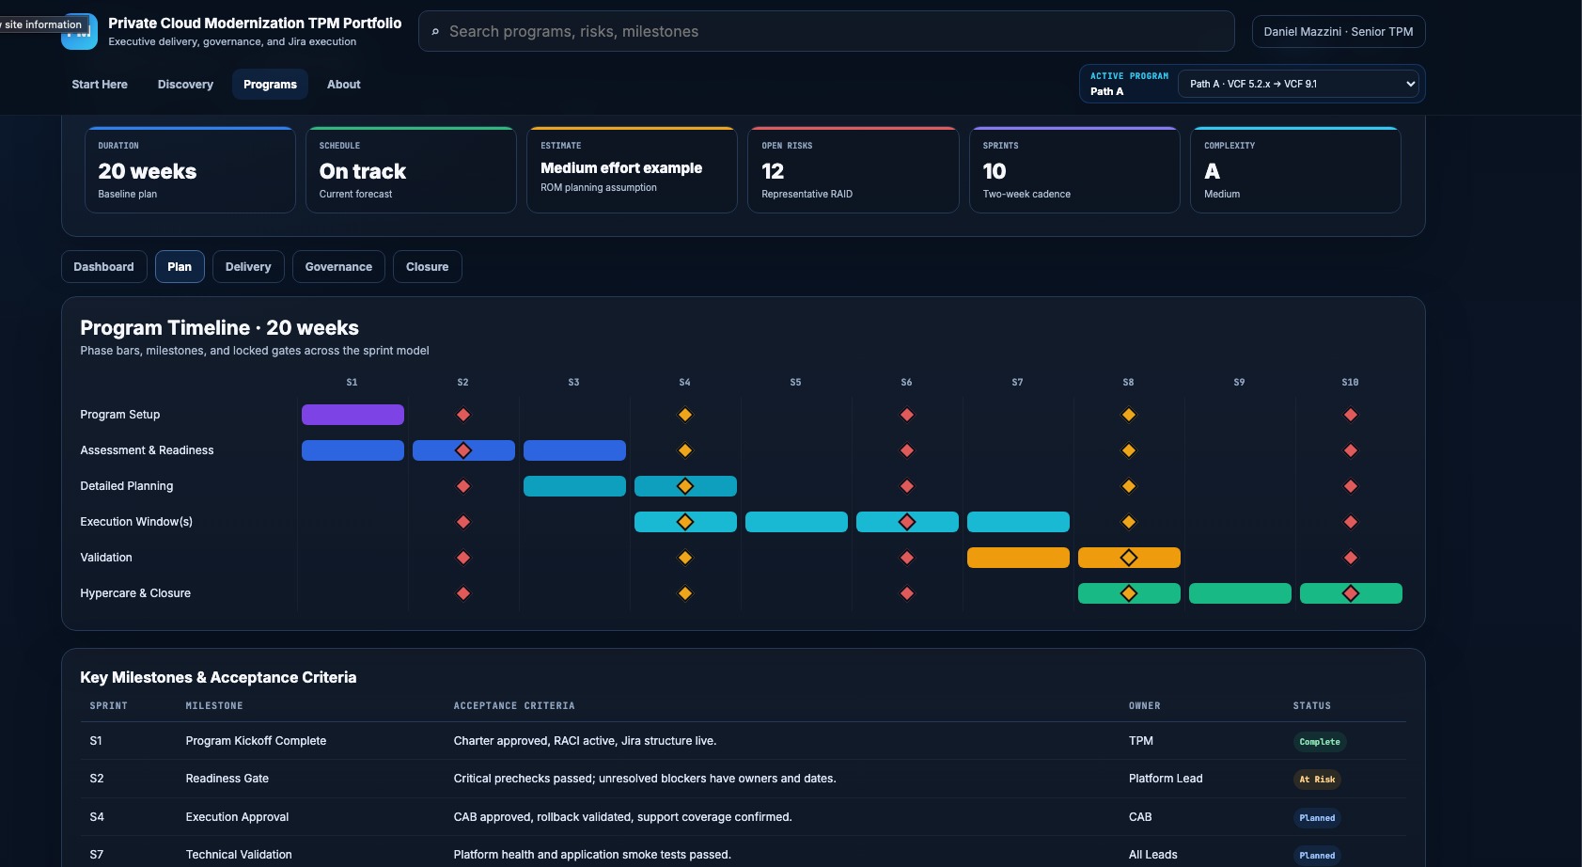
Task: Open the Discovery nav tab
Action: pyautogui.click(x=185, y=85)
